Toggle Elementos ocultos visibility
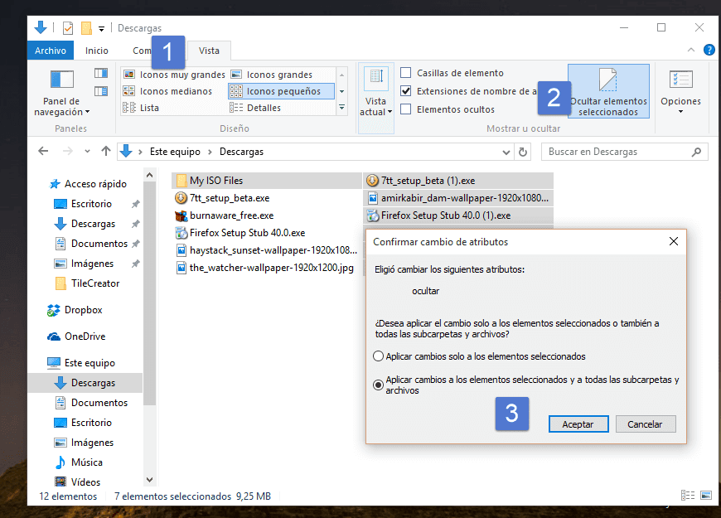 click(404, 109)
